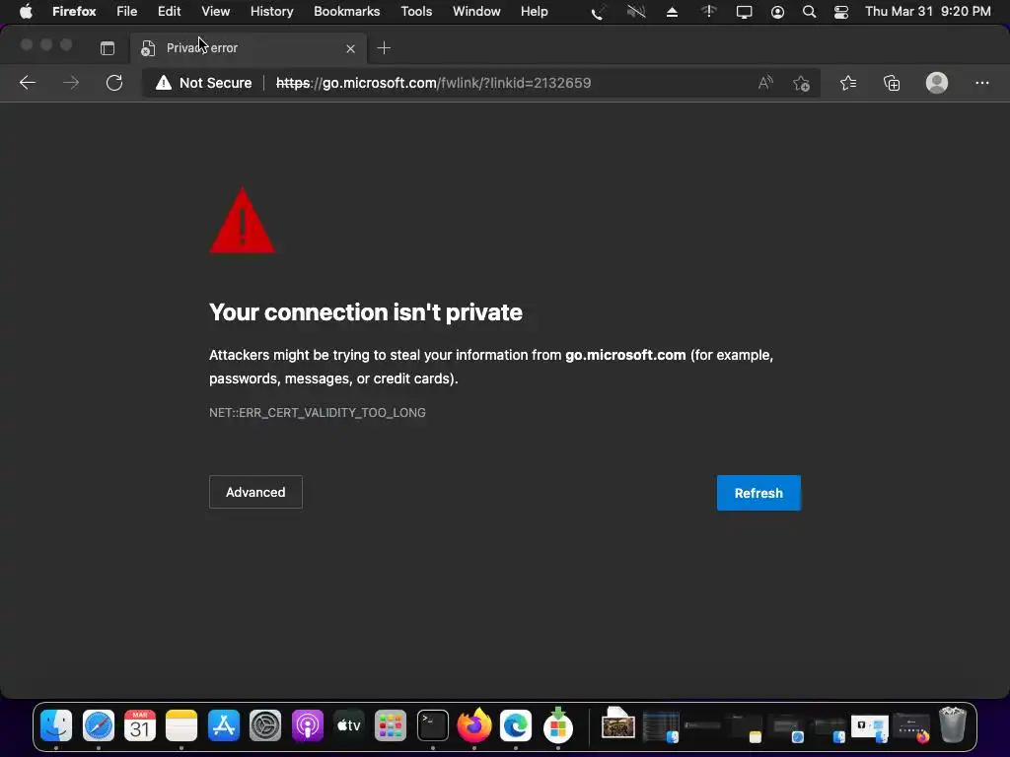Go back to the previous page
Viewport: 1010px width, 757px height.
(28, 83)
